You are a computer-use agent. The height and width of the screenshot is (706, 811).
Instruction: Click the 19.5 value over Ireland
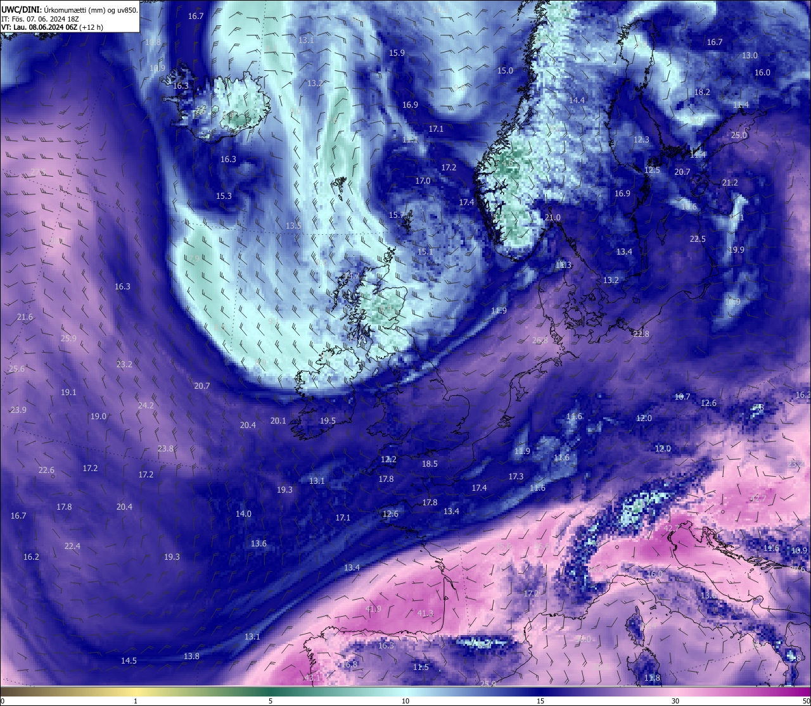click(328, 421)
